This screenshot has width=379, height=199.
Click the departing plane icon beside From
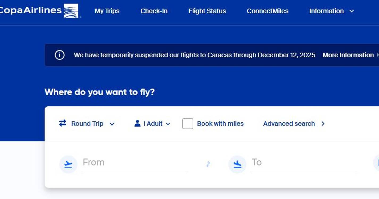click(x=68, y=164)
